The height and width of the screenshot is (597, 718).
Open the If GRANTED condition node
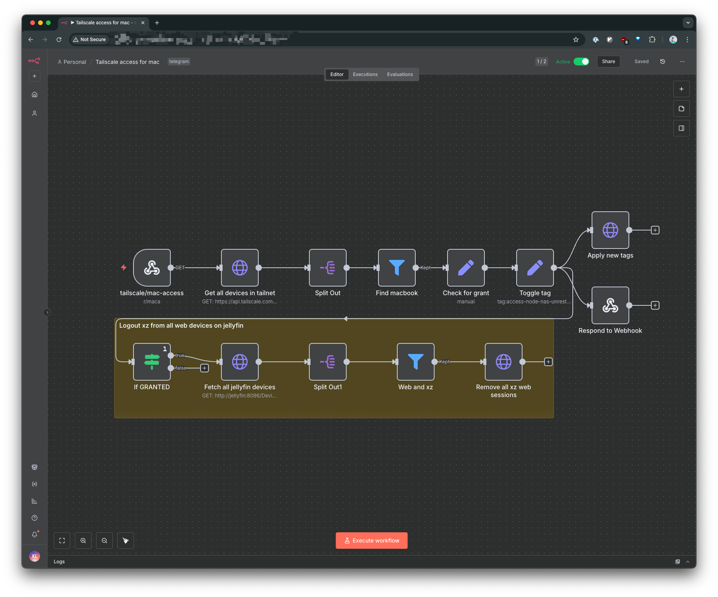(152, 362)
